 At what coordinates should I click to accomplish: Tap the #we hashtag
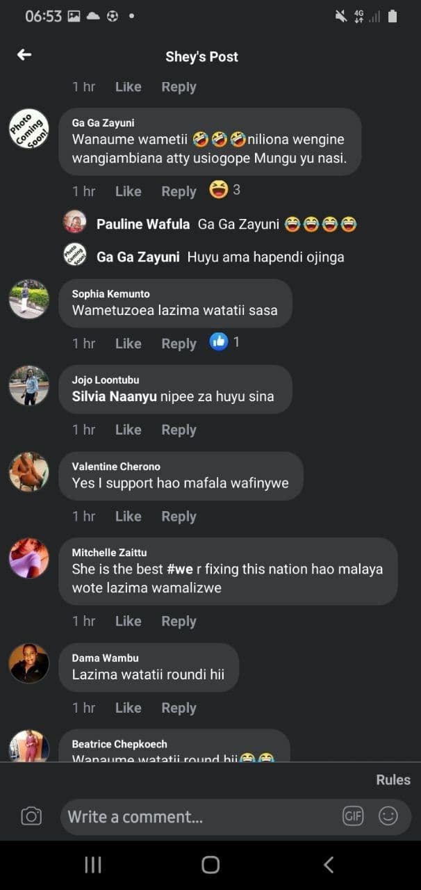[179, 569]
